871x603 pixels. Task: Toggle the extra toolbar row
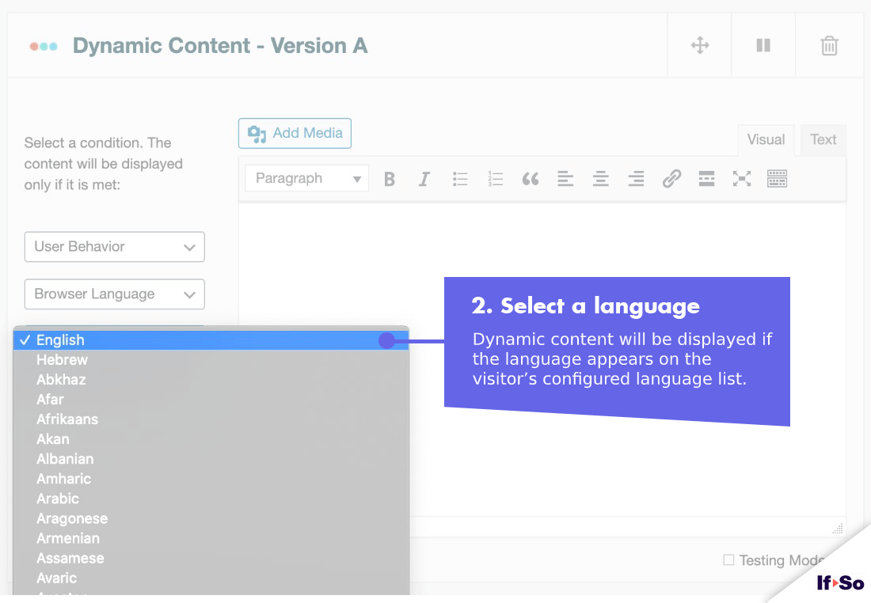777,179
